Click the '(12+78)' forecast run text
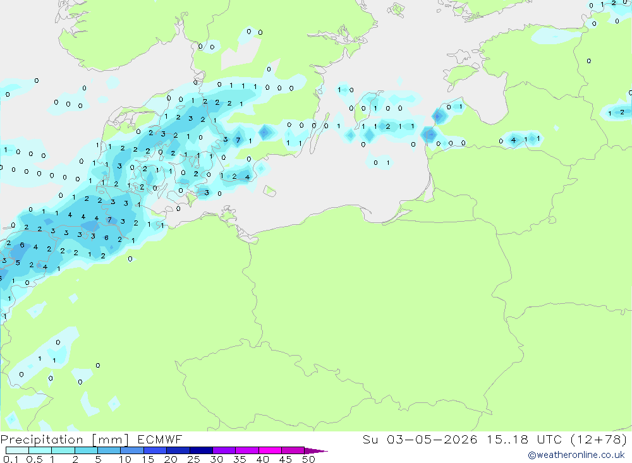632x463 pixels. pos(599,439)
